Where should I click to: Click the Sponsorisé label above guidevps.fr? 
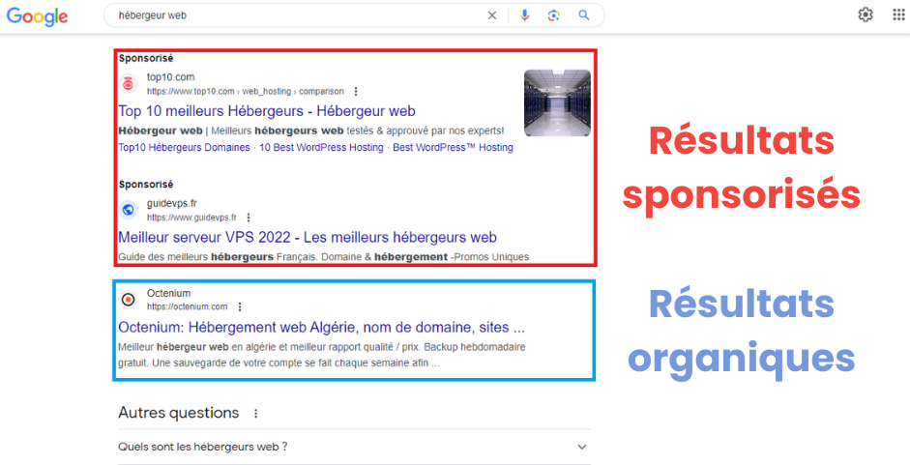click(146, 184)
